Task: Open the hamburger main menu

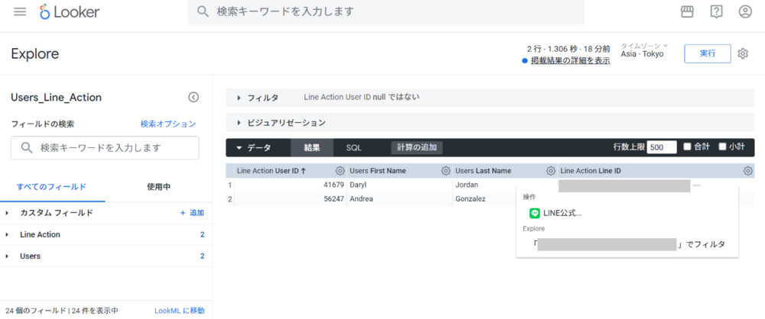Action: 20,11
